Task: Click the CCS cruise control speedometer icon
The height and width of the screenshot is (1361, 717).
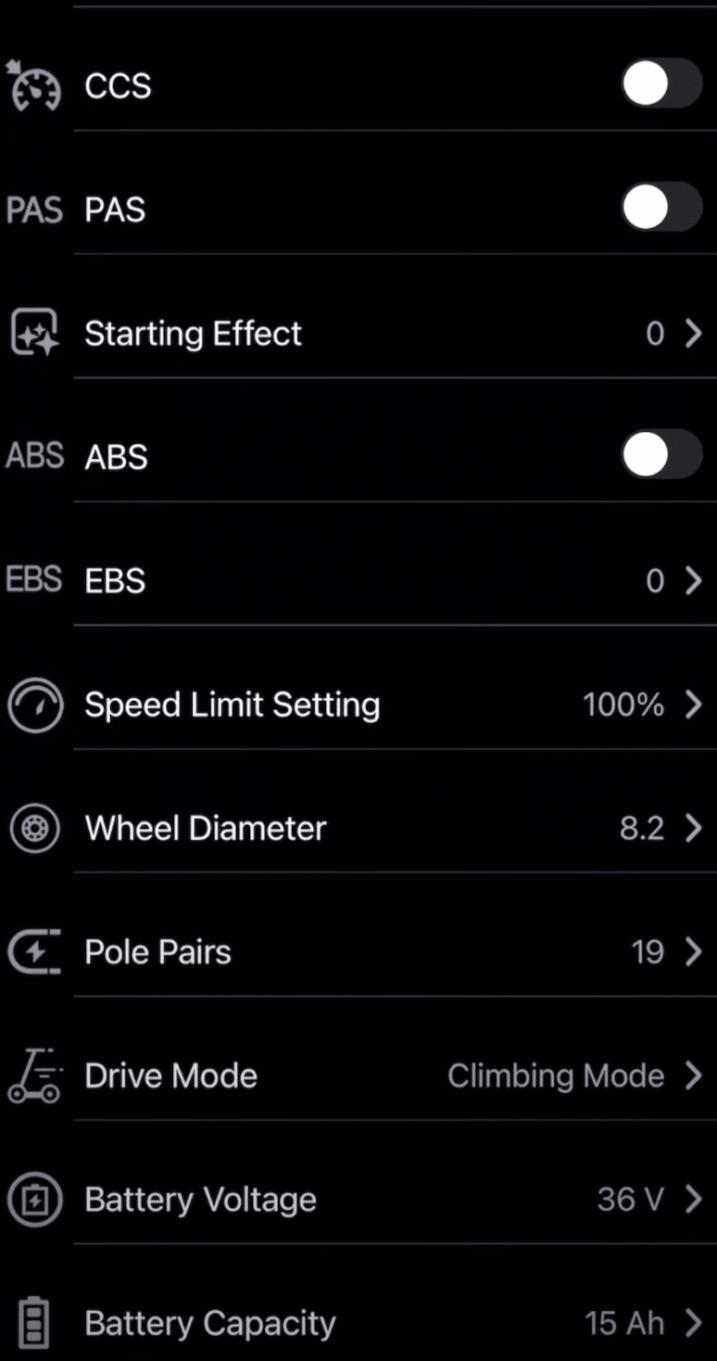Action: pos(34,86)
